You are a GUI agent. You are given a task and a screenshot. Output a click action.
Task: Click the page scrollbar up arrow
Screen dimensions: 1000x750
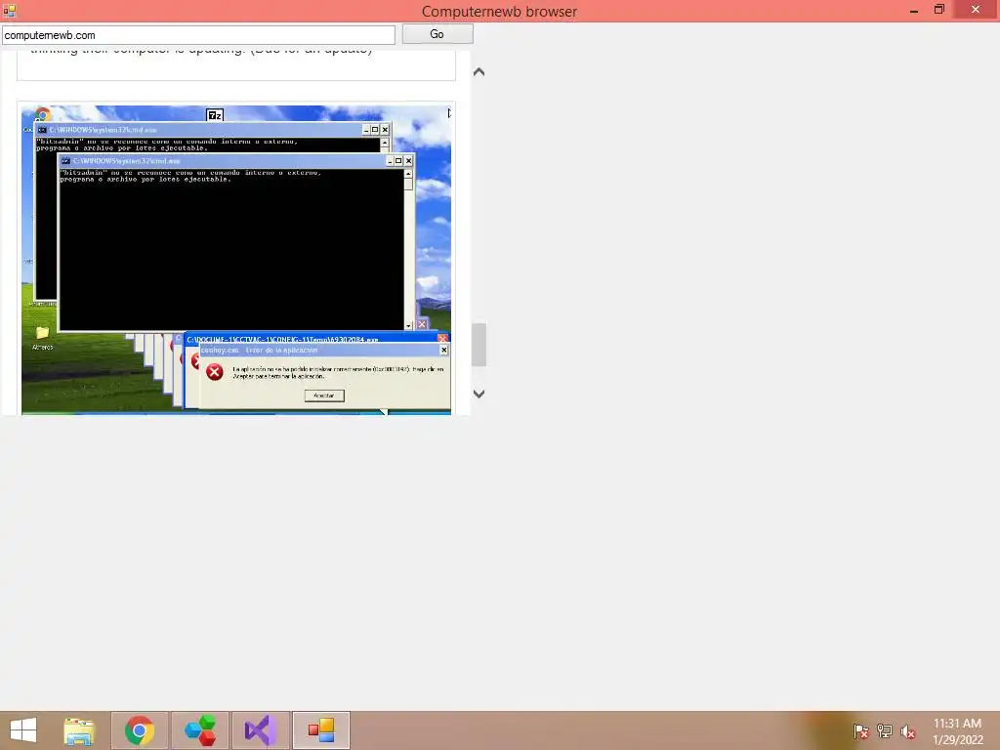click(x=479, y=72)
